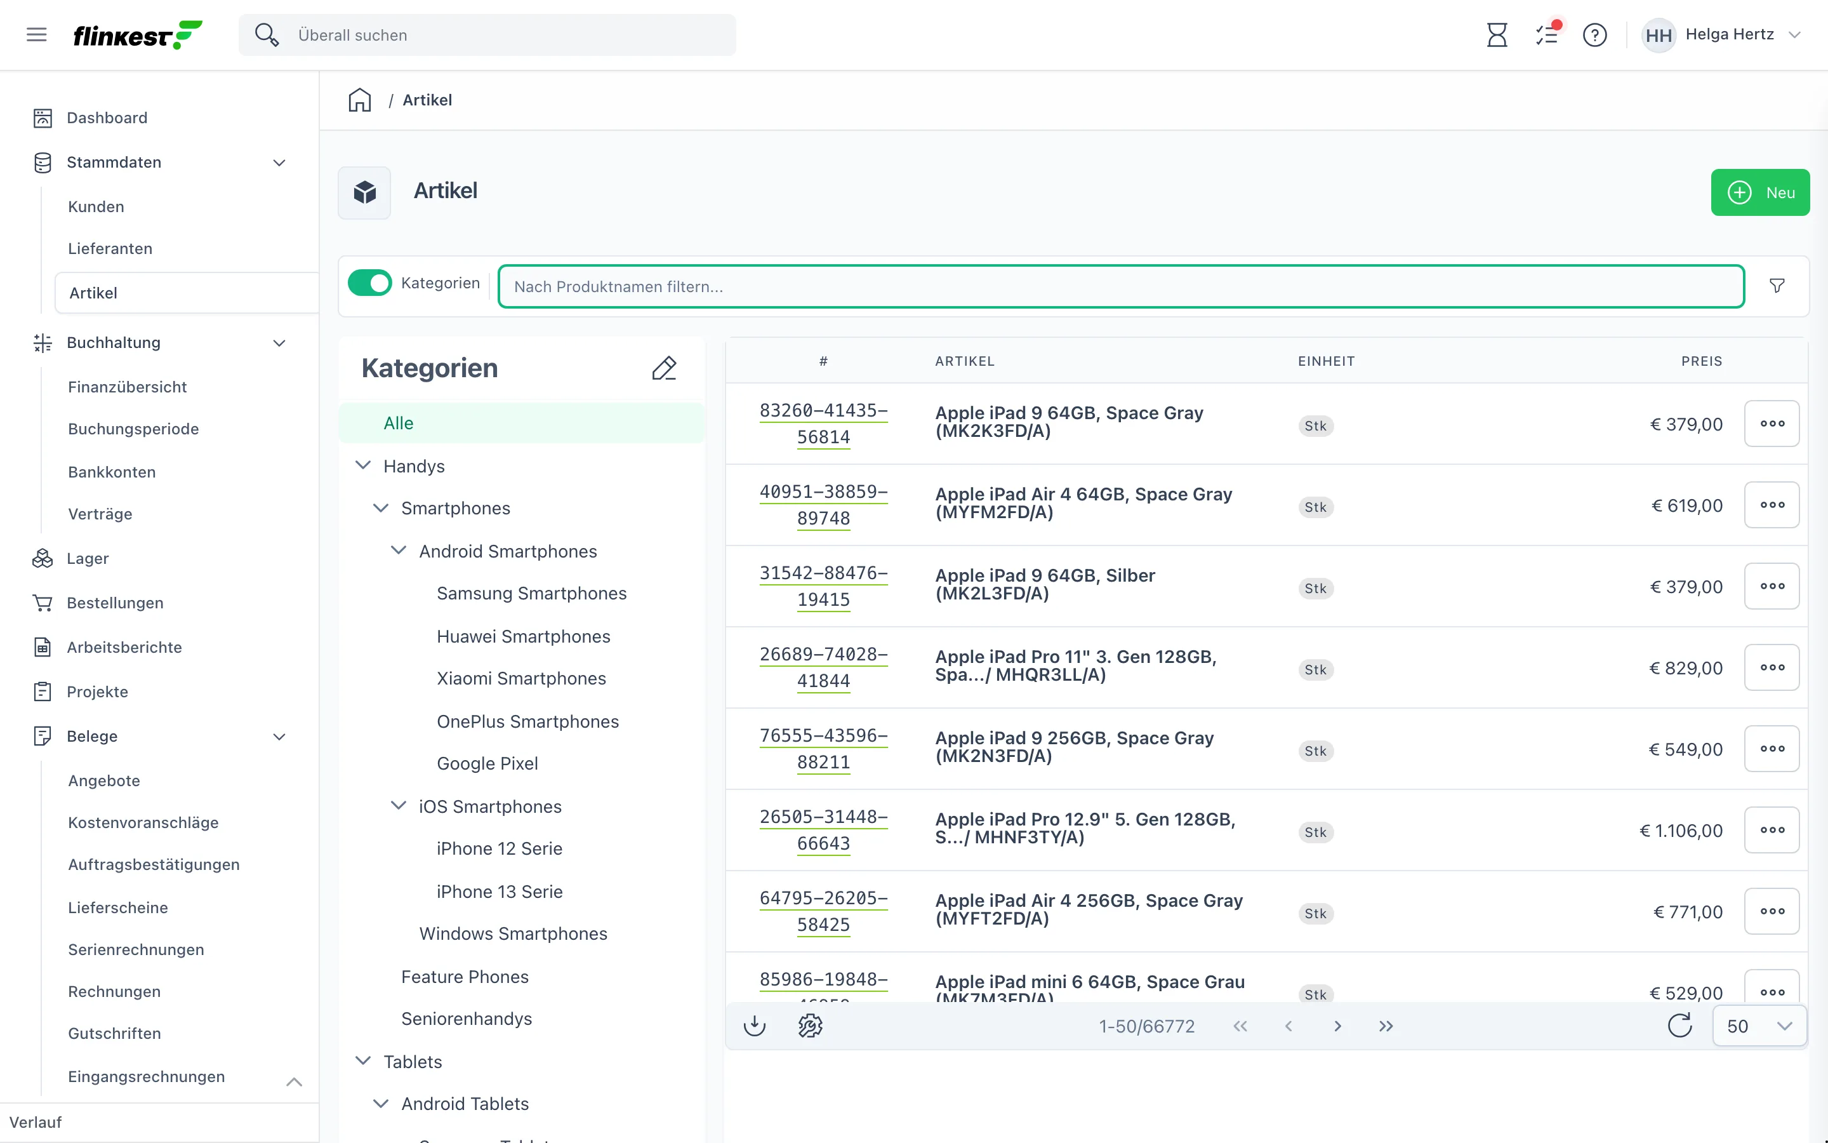The width and height of the screenshot is (1828, 1143).
Task: Select Samsung Smartphones category
Action: (532, 594)
